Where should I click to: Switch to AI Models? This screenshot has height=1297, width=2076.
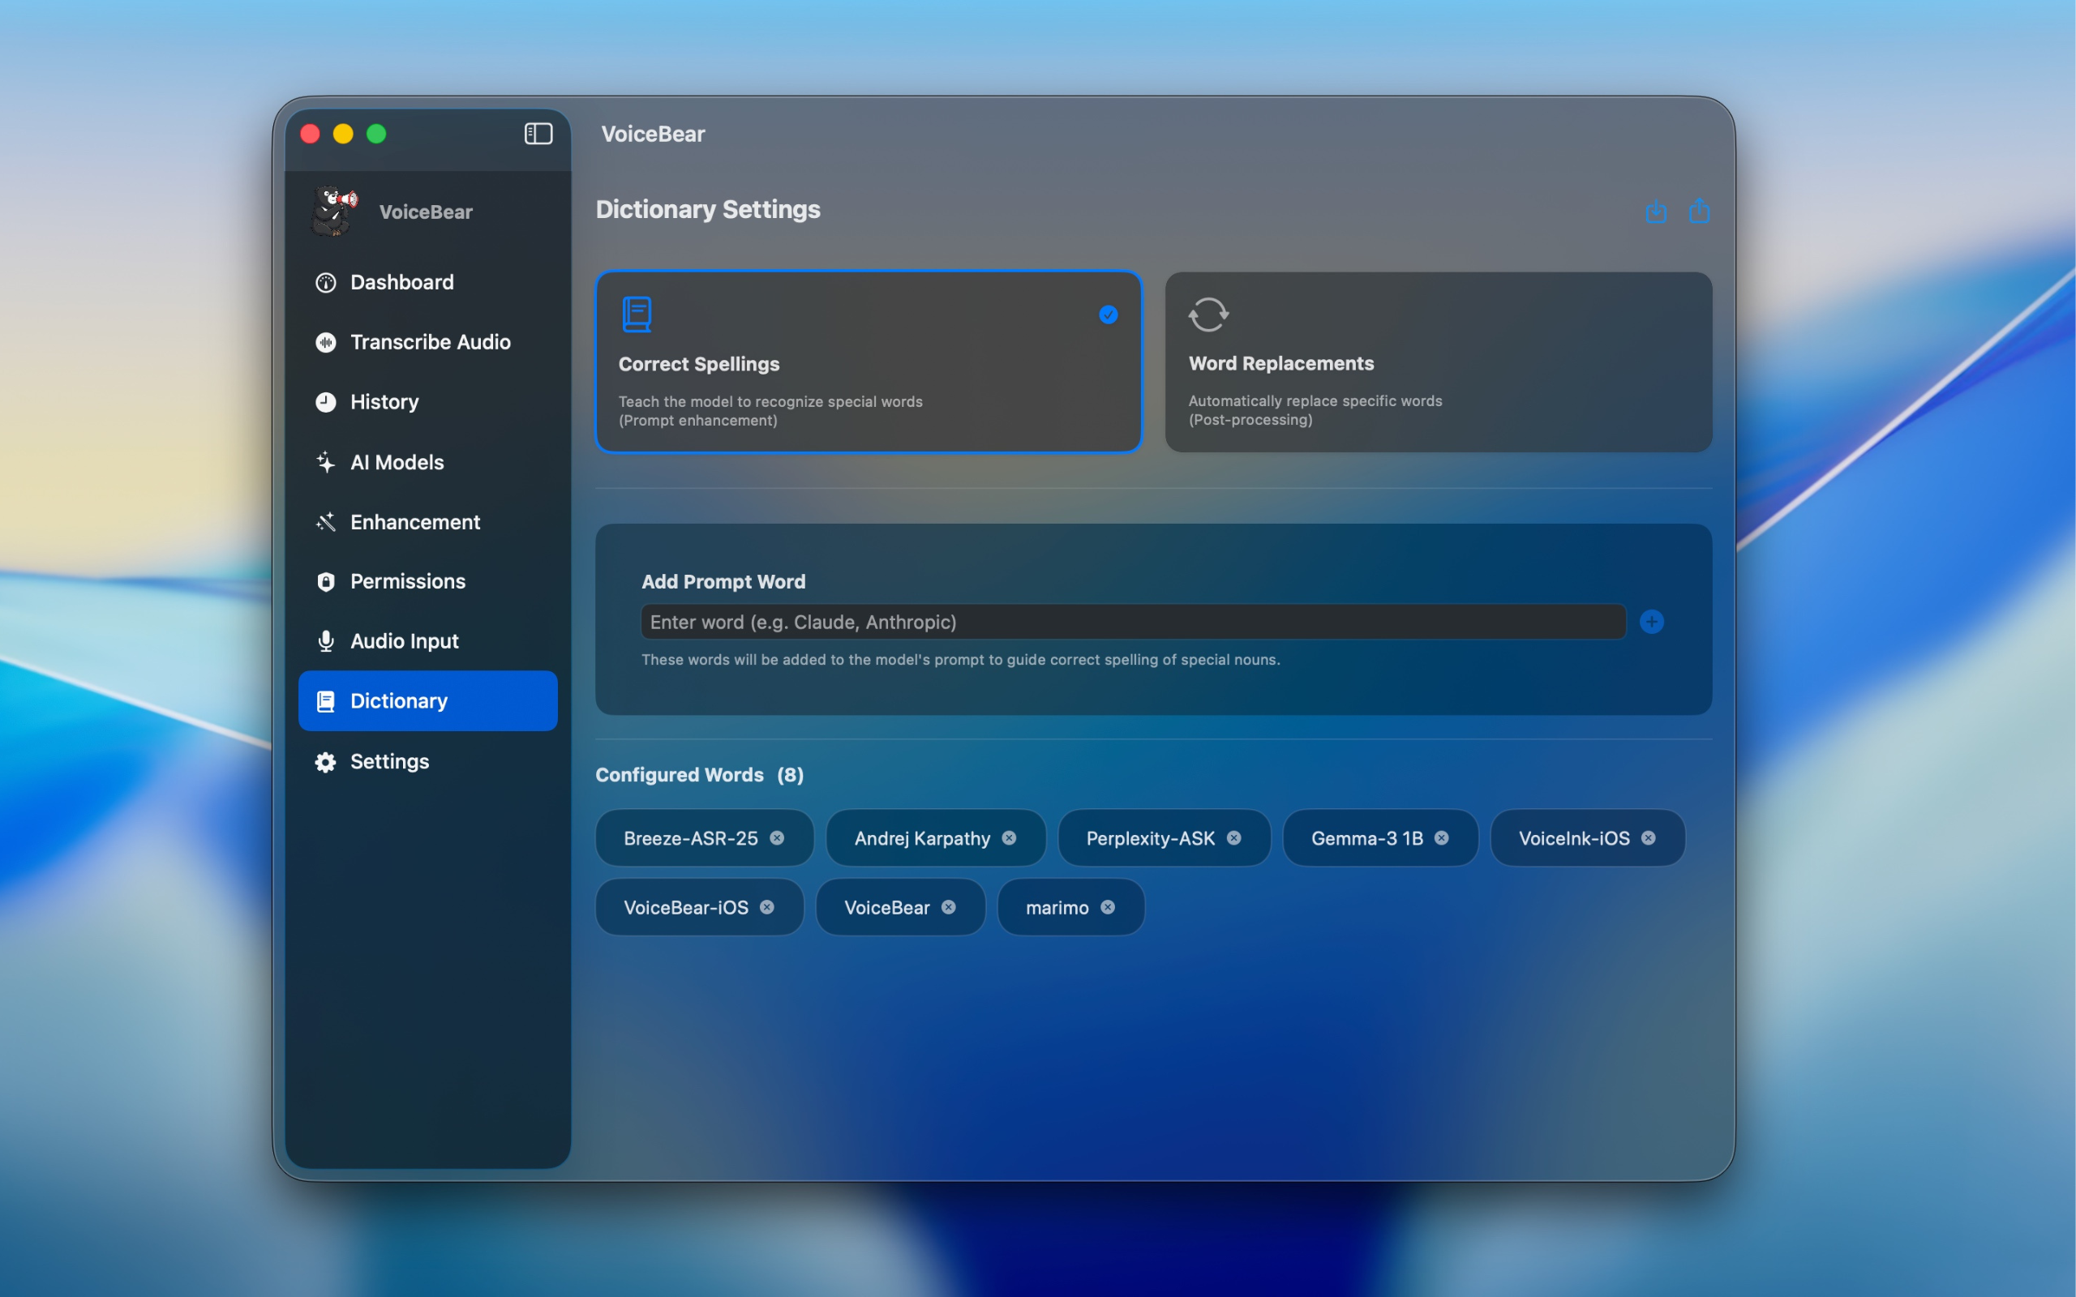(x=427, y=462)
